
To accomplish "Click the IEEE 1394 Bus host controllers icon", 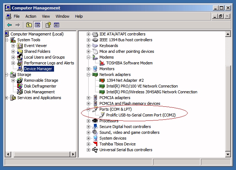I will click(x=95, y=40).
